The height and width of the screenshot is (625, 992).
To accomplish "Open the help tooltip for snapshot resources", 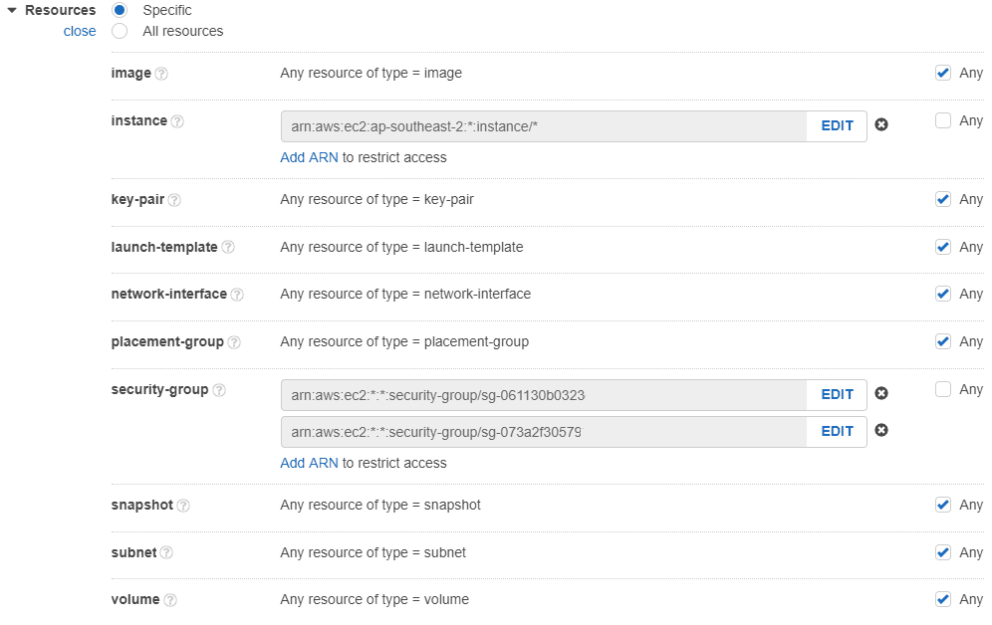I will (184, 505).
